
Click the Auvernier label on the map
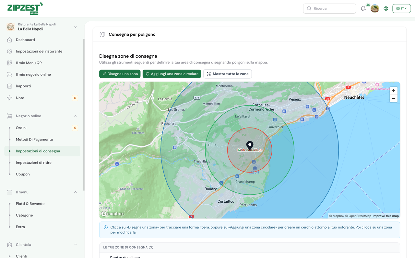[x=276, y=127]
